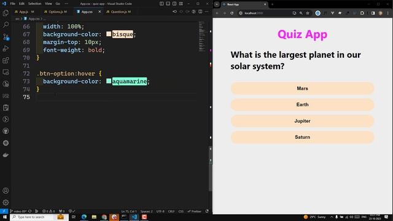
Task: Click the Split Editor Right icon
Action: tap(200, 12)
